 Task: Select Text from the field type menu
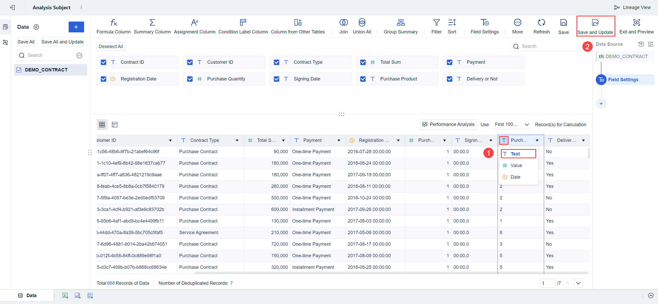(x=516, y=153)
